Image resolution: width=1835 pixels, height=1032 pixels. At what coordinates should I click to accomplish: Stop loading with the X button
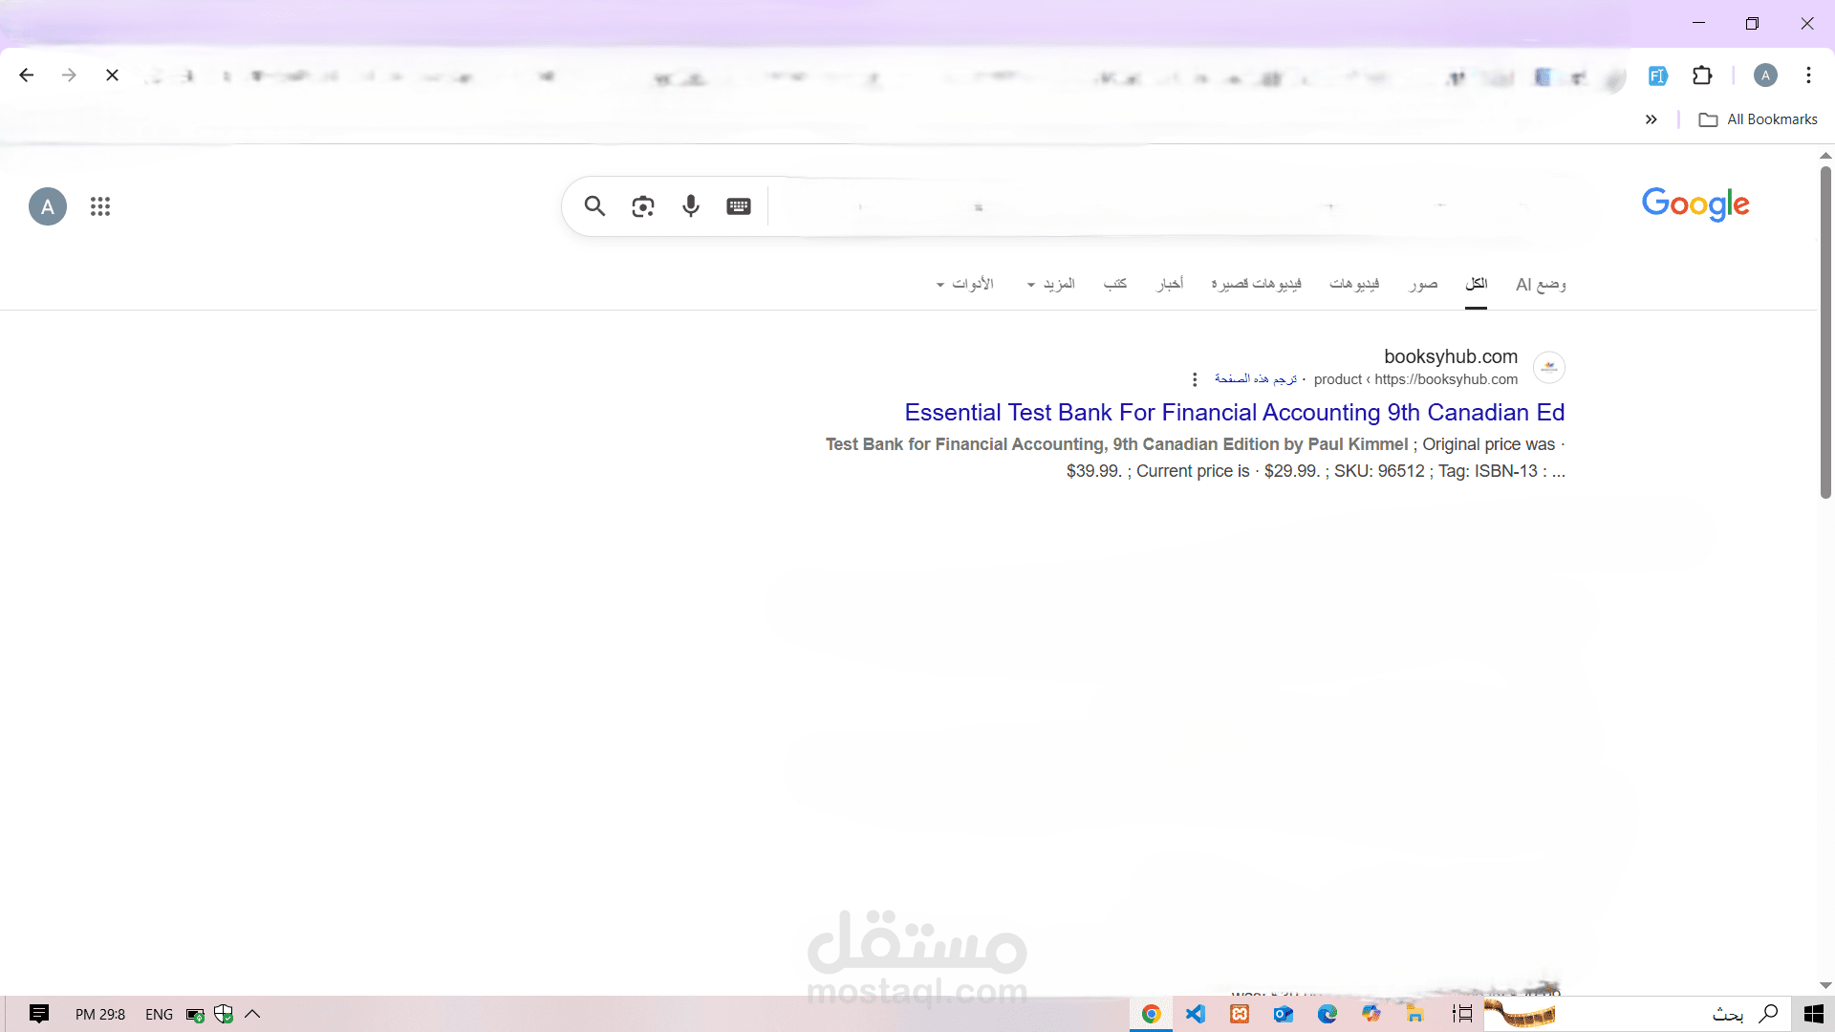112,75
